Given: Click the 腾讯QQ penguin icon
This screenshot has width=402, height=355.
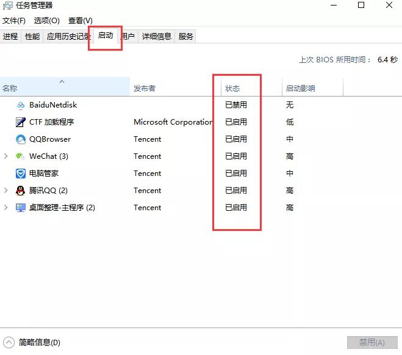Looking at the screenshot, I should 21,191.
